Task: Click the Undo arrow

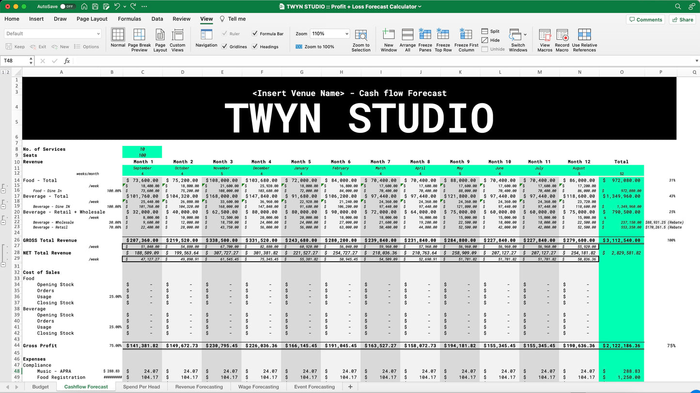Action: tap(117, 6)
